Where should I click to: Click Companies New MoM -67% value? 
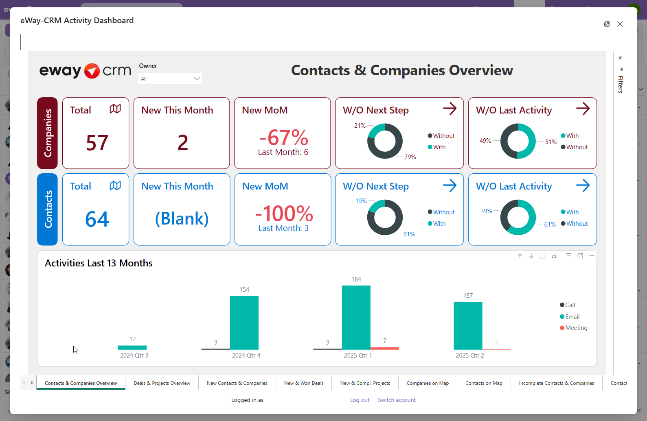[284, 137]
